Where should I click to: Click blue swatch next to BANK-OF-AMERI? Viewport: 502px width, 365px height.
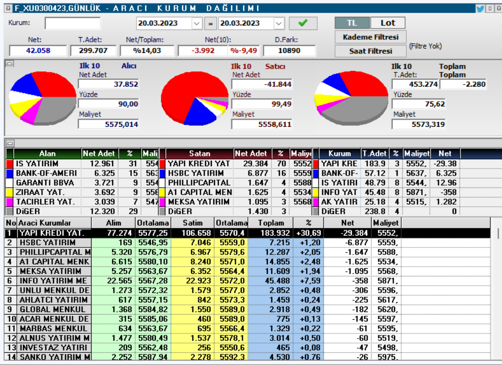10,173
